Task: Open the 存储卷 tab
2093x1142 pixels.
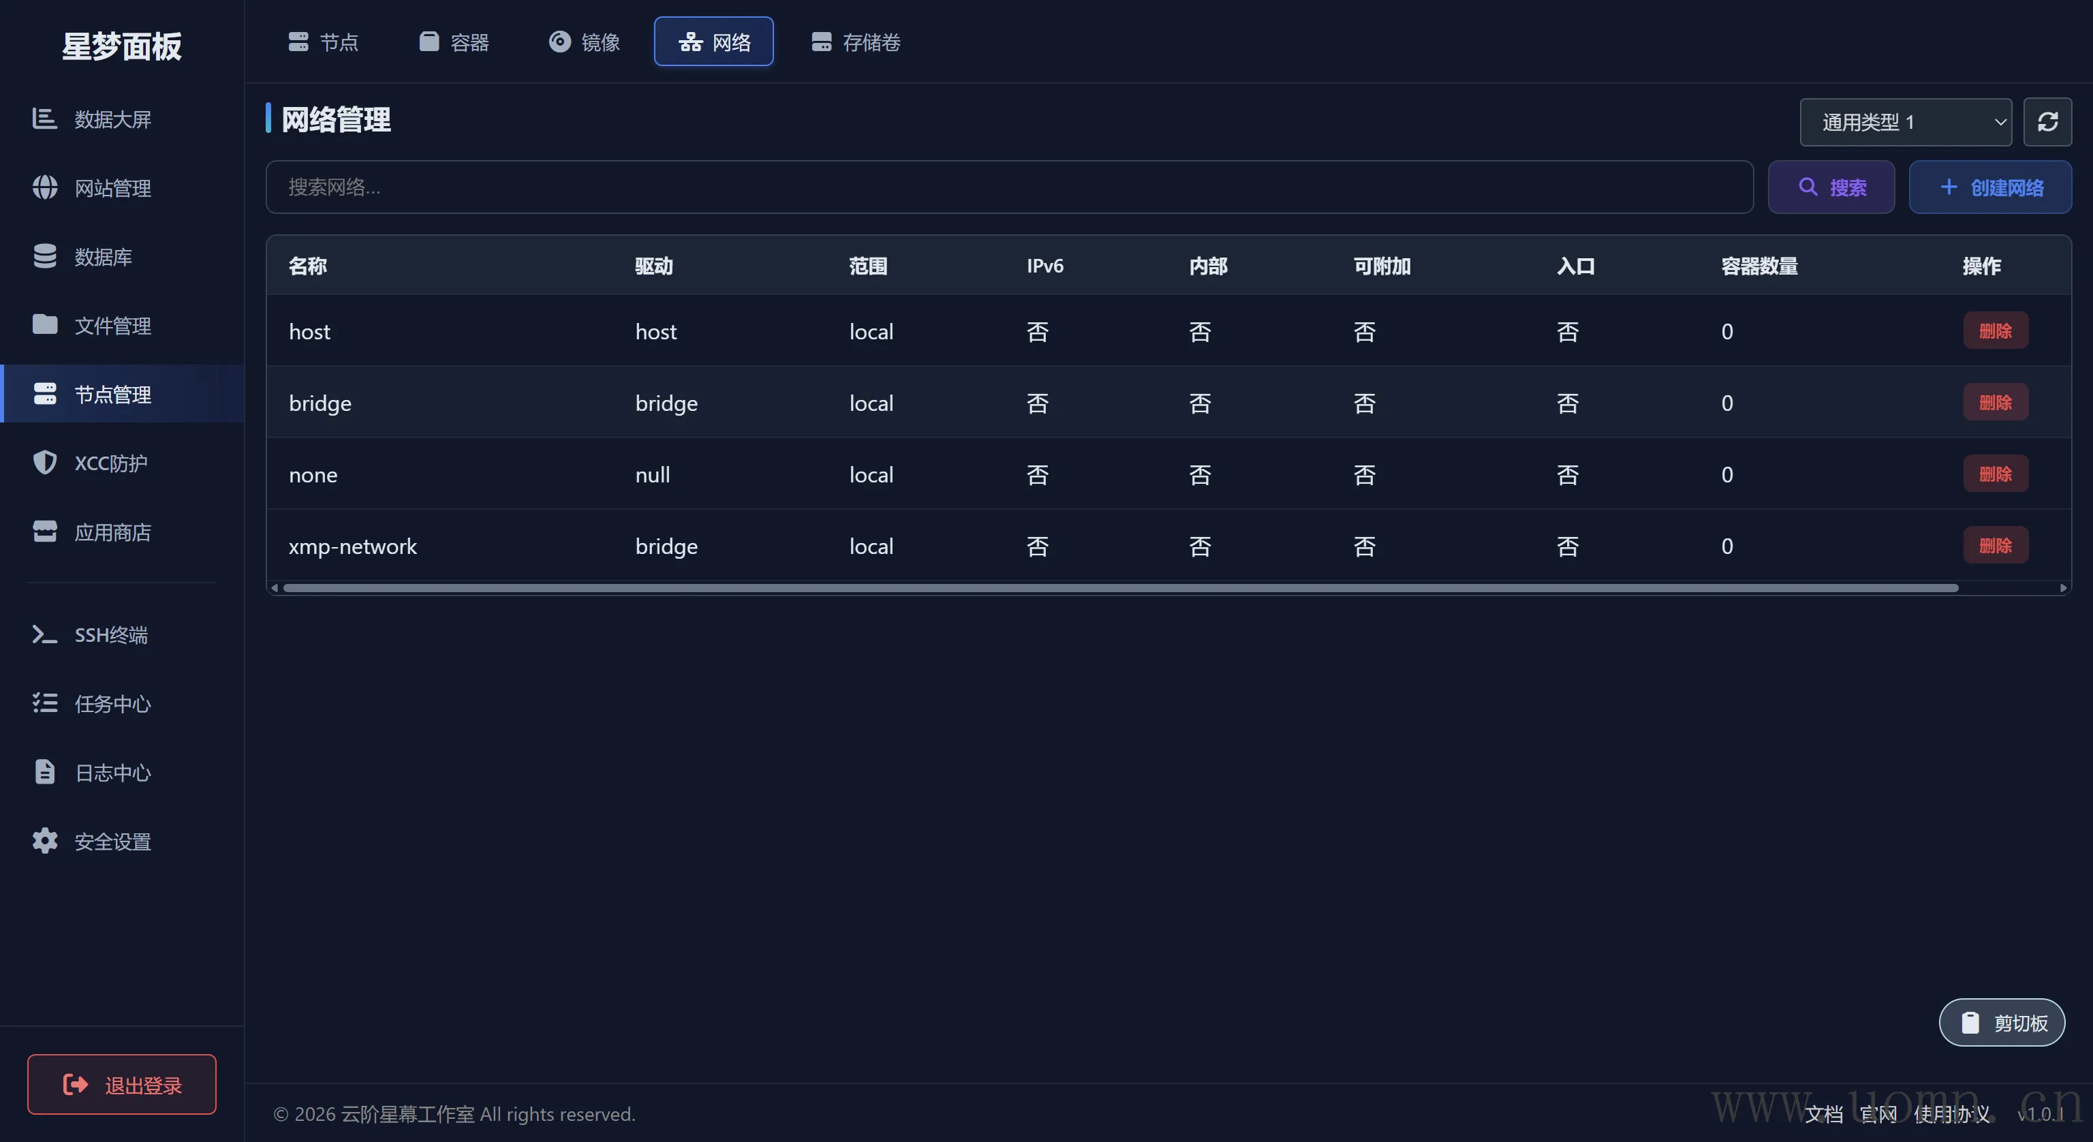Action: (856, 42)
